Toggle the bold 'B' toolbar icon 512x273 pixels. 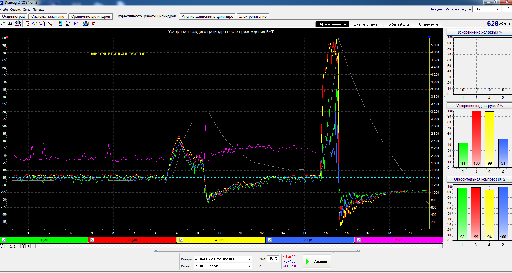[x=10, y=23]
